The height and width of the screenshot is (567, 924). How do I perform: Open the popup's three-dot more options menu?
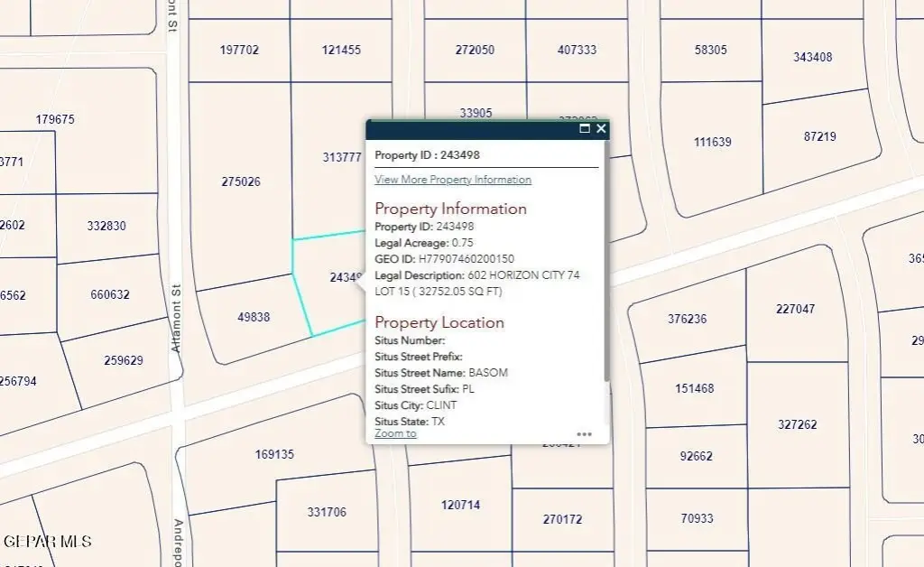click(x=584, y=434)
